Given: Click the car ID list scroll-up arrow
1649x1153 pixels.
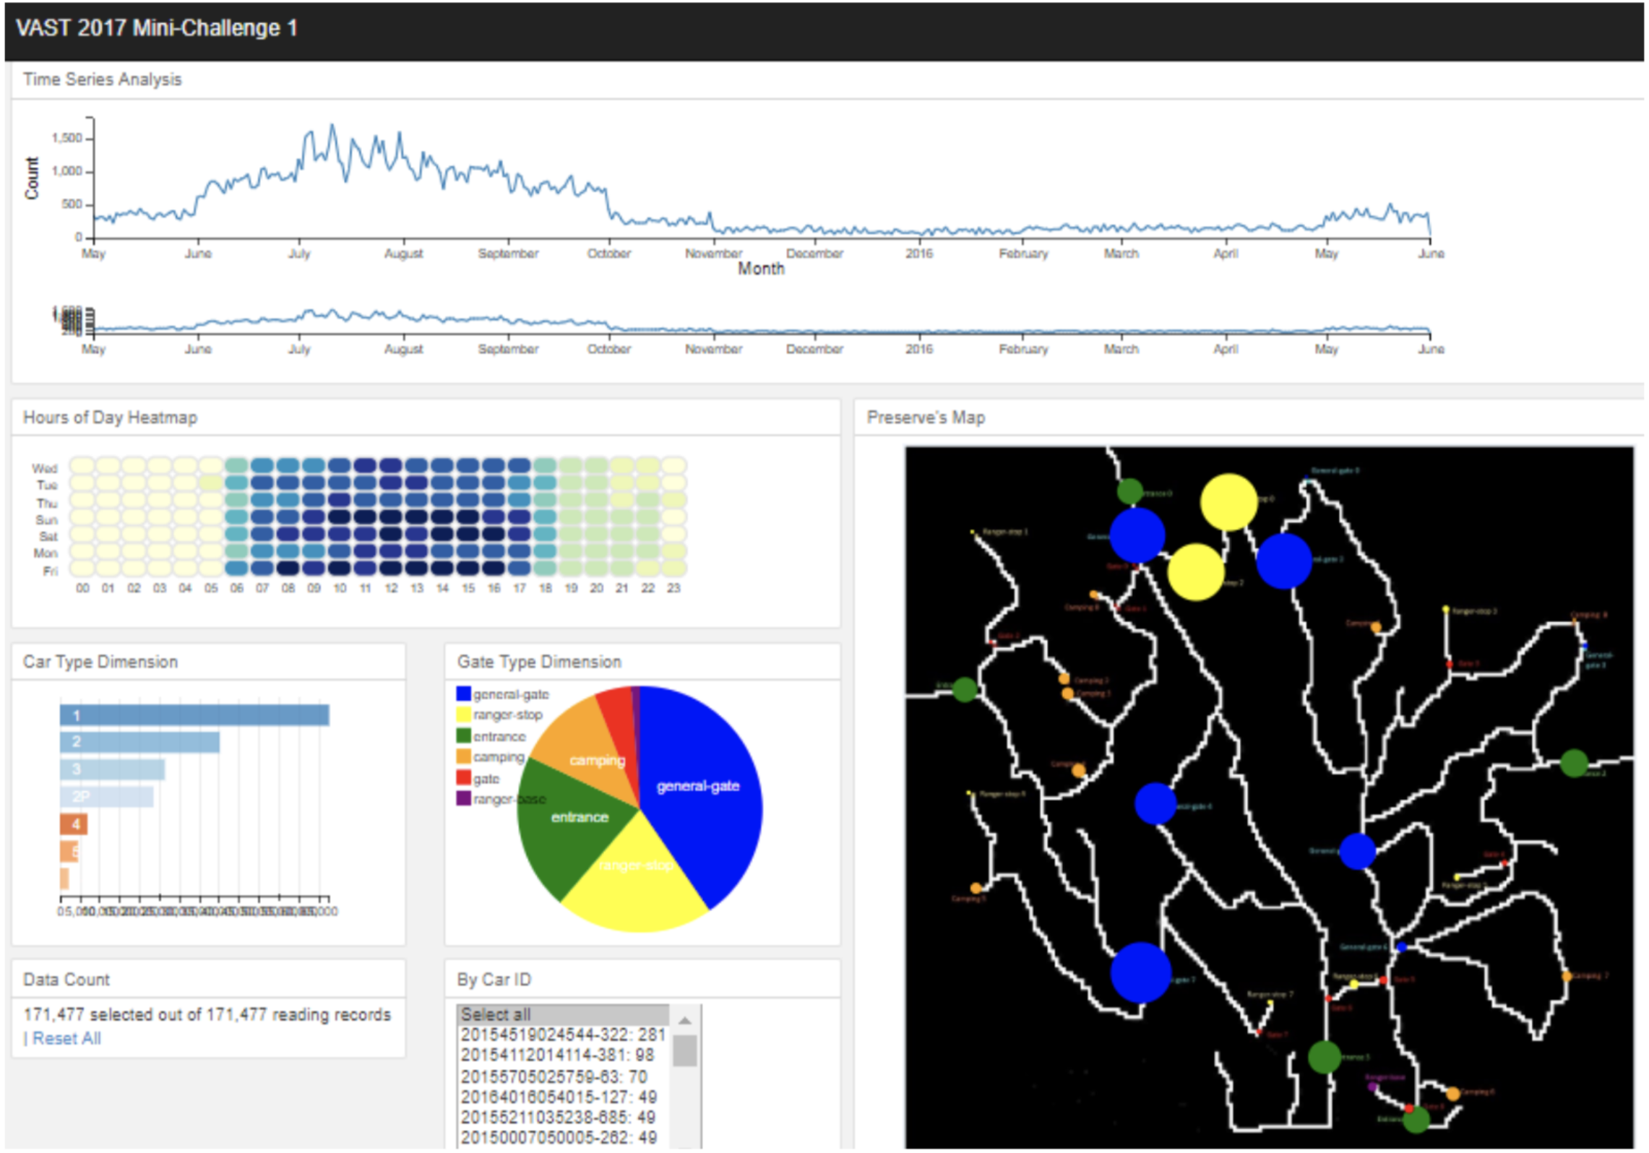Looking at the screenshot, I should point(685,1019).
